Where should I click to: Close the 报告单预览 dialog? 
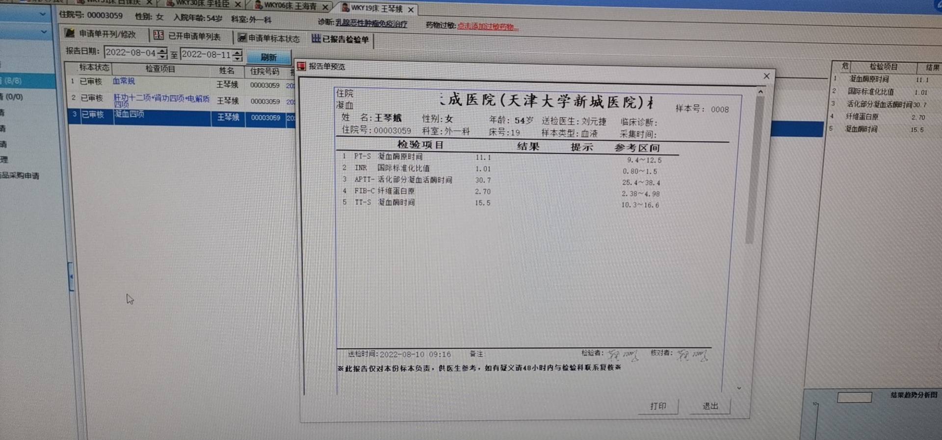[x=766, y=76]
